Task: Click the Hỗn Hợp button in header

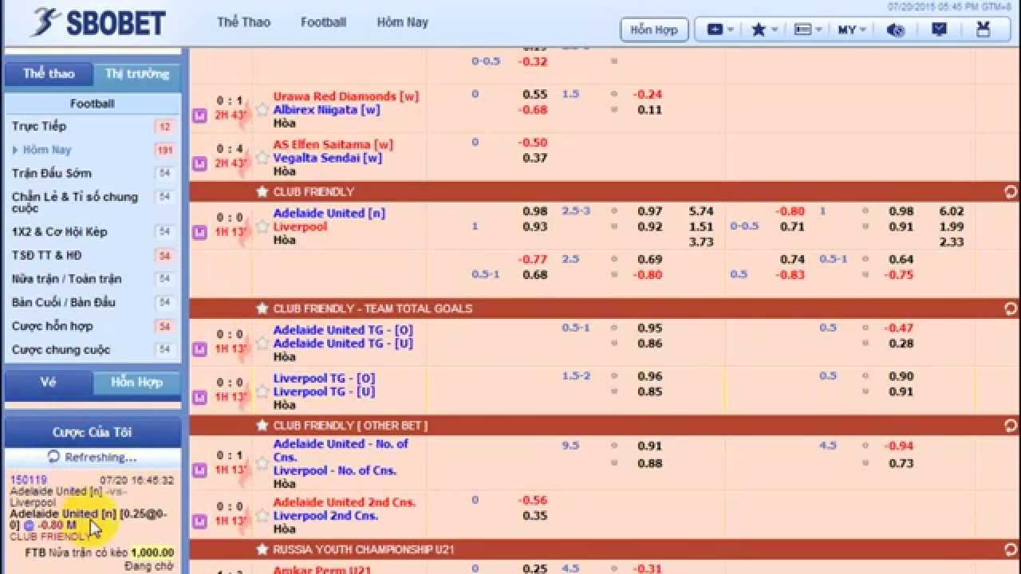Action: coord(654,29)
